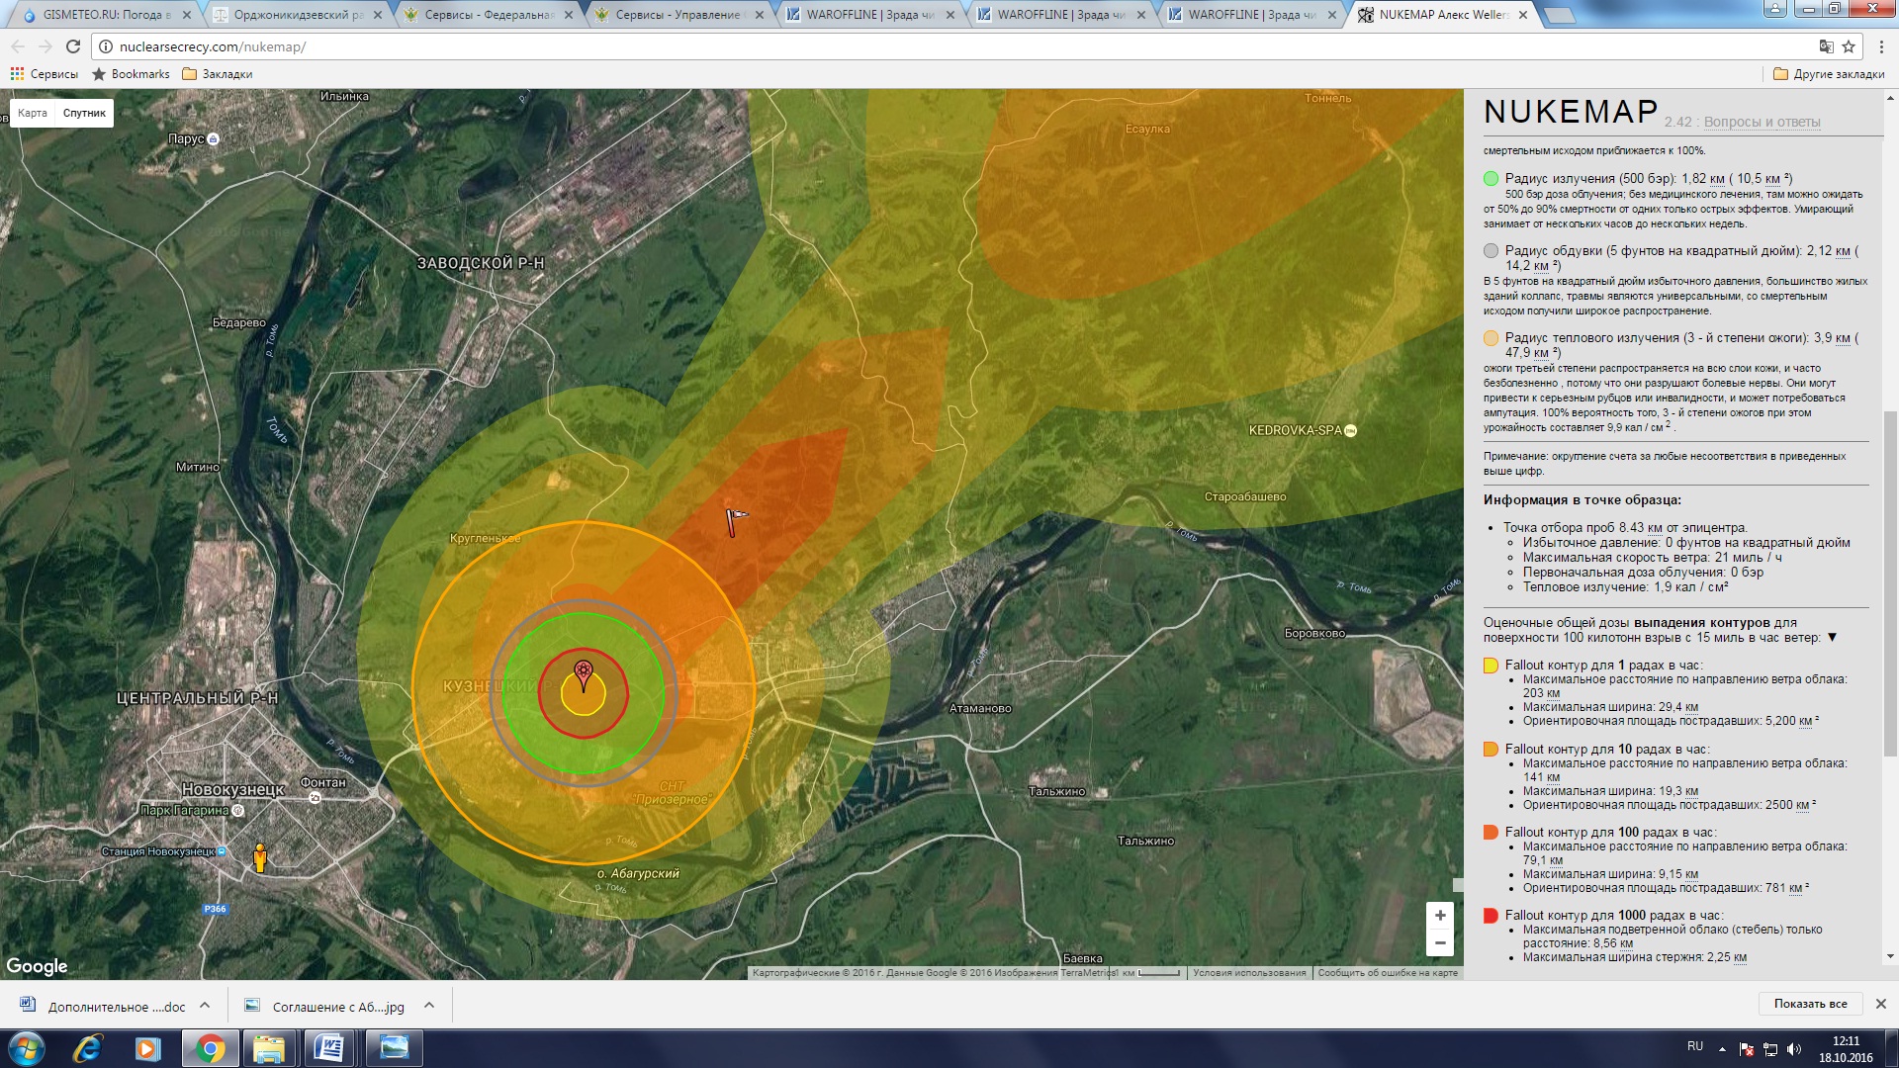This screenshot has height=1068, width=1899.
Task: Open the Chrome three-dot menu
Action: tap(1881, 46)
